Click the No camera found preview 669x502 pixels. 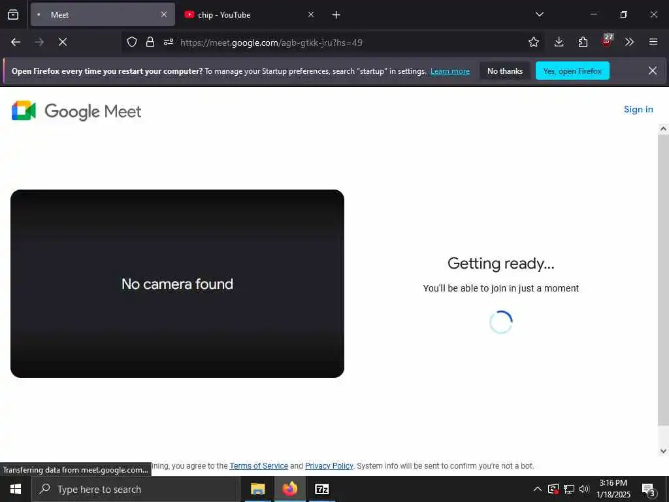(177, 284)
